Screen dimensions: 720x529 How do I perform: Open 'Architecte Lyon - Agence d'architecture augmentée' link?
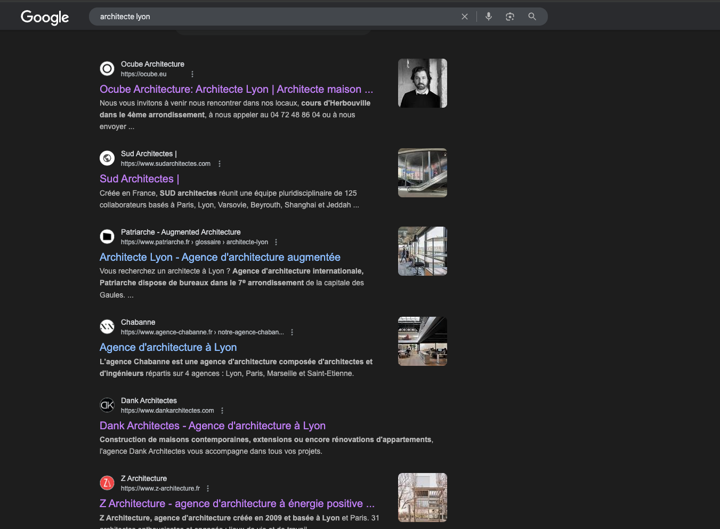tap(220, 258)
